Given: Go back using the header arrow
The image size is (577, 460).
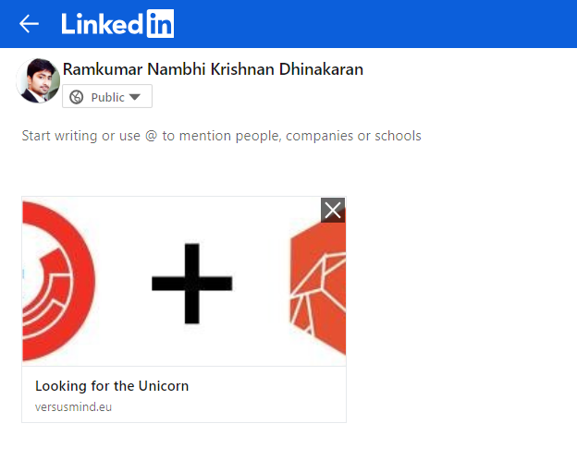Looking at the screenshot, I should pos(29,24).
